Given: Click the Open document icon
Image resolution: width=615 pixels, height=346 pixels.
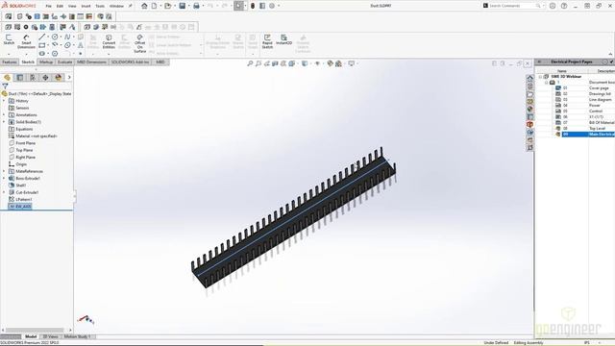Looking at the screenshot, I should point(168,6).
